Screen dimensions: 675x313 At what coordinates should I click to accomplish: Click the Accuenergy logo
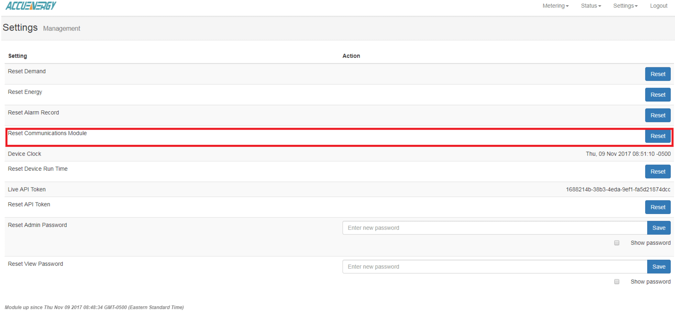tap(31, 6)
